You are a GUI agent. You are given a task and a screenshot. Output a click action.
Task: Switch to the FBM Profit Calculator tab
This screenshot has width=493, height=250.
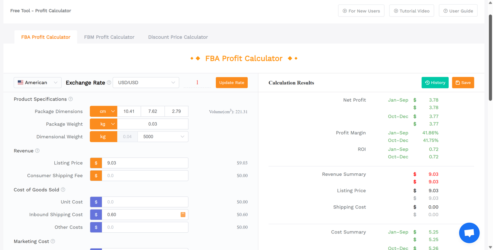click(109, 37)
